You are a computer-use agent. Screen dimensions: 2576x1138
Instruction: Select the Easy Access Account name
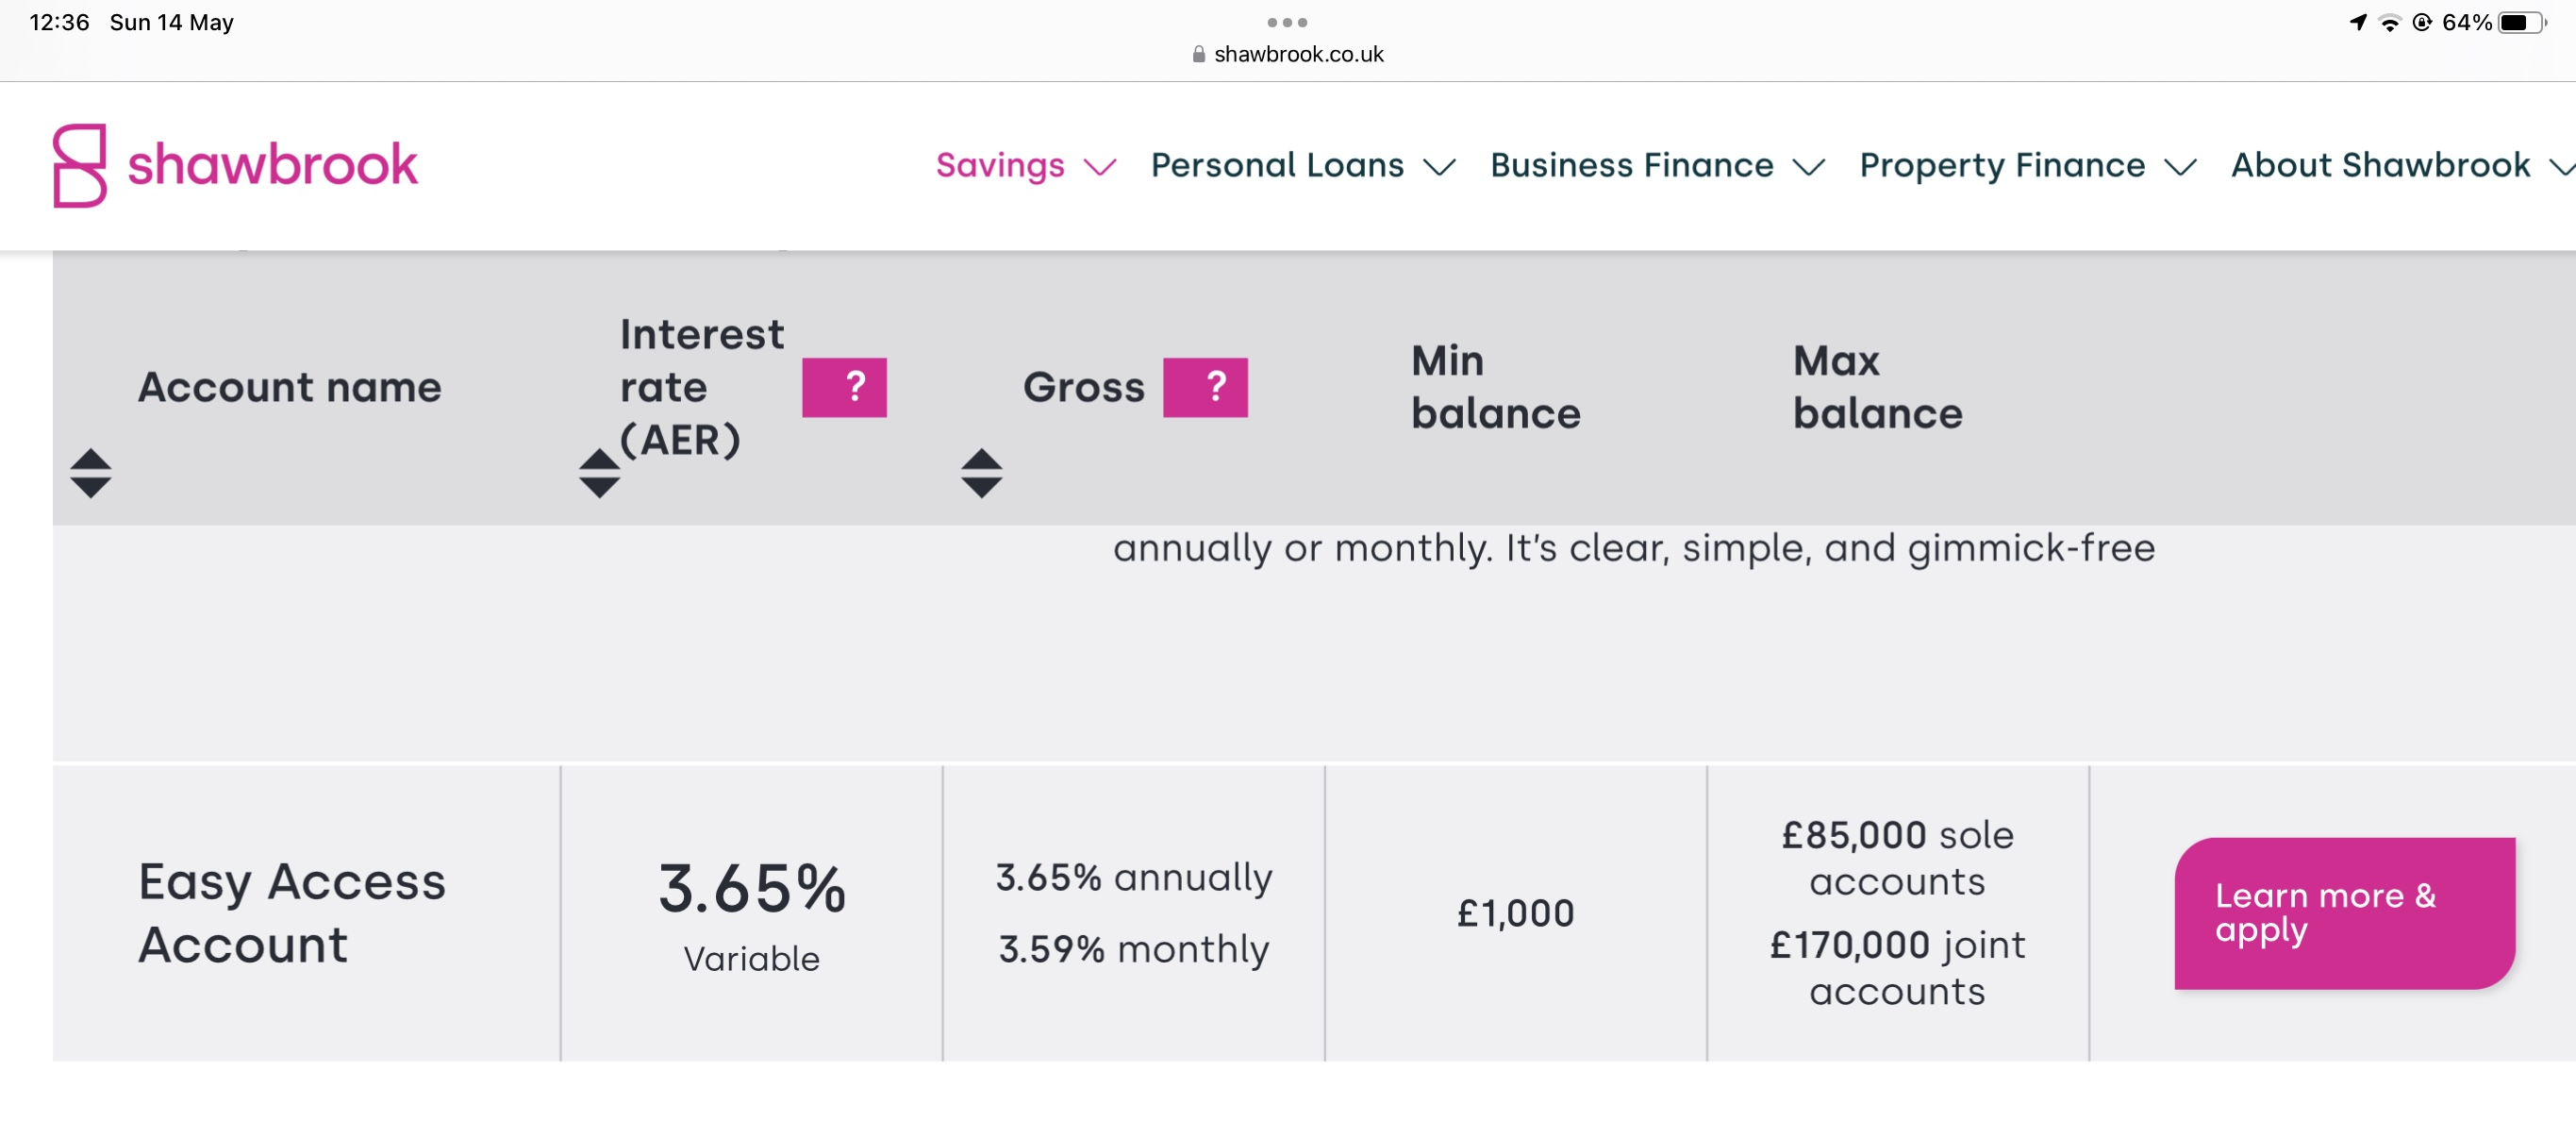(292, 912)
